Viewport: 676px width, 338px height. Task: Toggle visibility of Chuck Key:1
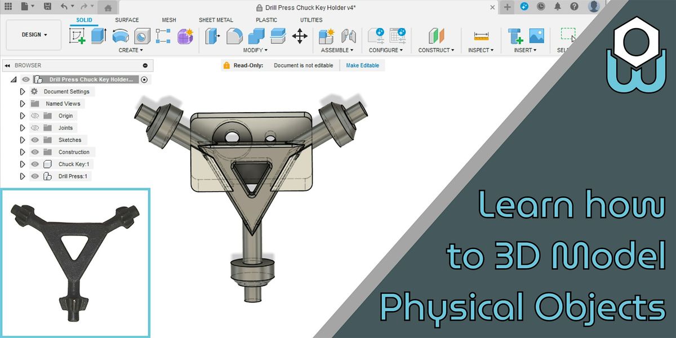(x=35, y=164)
